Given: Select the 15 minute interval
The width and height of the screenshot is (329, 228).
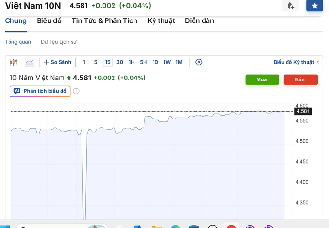Looking at the screenshot, I should click(108, 62).
